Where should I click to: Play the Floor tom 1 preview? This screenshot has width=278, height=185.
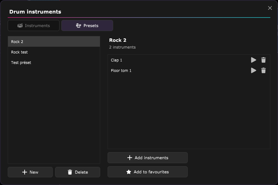[x=254, y=71]
